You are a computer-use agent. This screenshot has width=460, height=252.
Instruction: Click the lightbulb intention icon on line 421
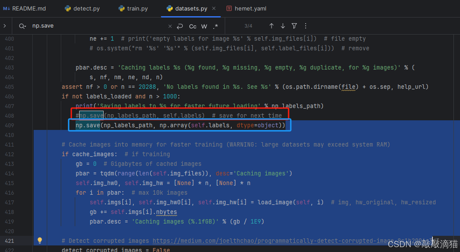coord(39,240)
